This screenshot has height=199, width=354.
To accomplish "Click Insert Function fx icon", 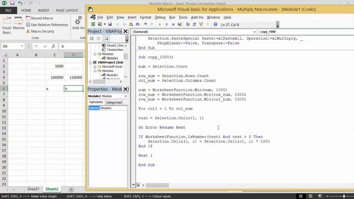I will (53, 46).
